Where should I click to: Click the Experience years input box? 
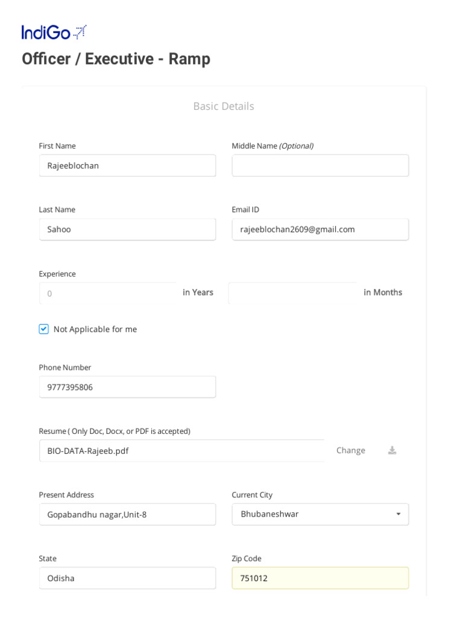click(109, 293)
